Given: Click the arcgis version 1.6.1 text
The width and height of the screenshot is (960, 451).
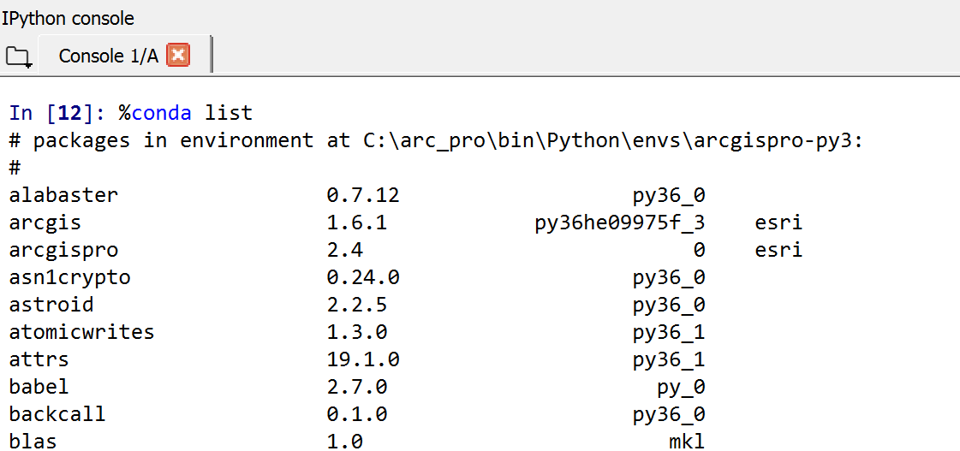Looking at the screenshot, I should pos(357,223).
